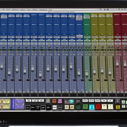Click the cyan STOP button in transport panel
Screen dimensions: 127x127
(92, 107)
